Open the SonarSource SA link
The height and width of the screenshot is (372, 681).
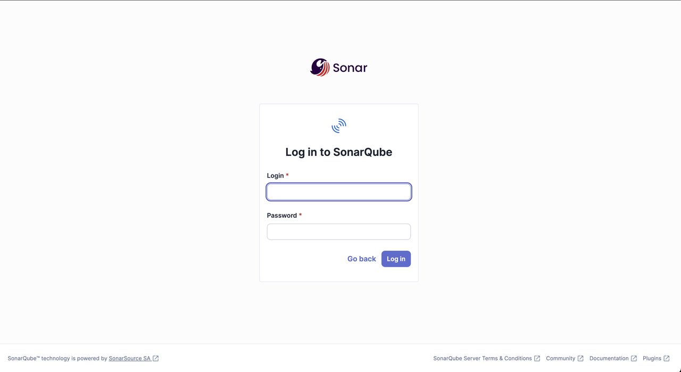click(x=130, y=359)
